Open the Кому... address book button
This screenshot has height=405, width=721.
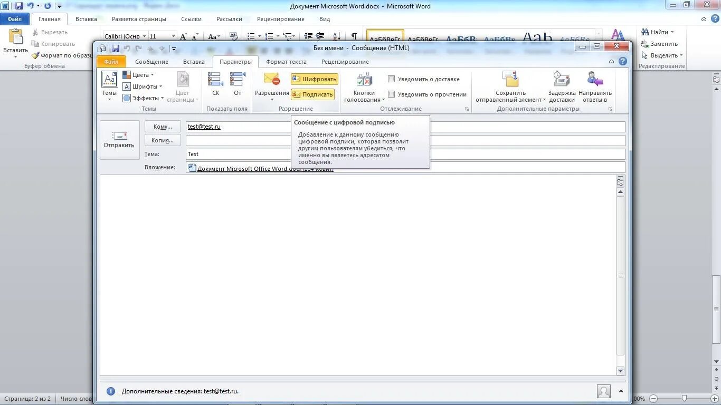point(163,127)
